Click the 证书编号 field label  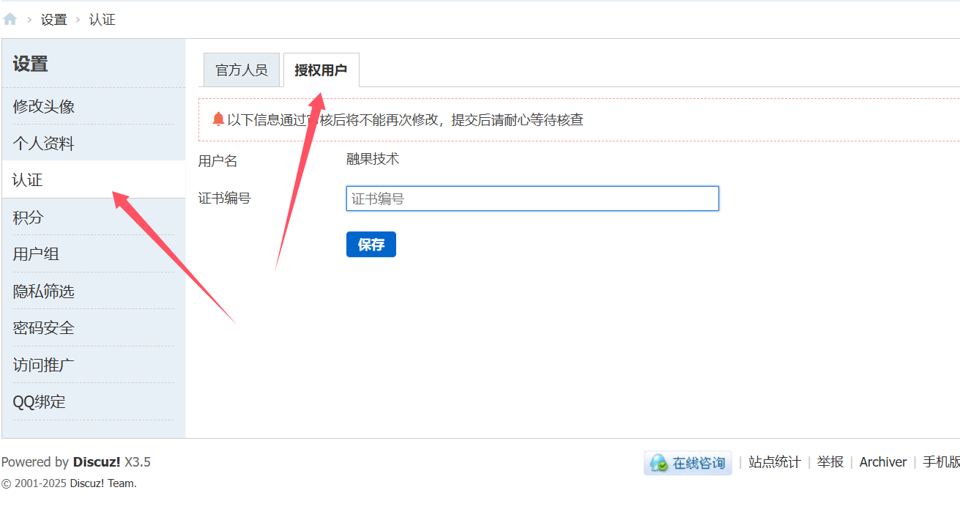pyautogui.click(x=225, y=198)
